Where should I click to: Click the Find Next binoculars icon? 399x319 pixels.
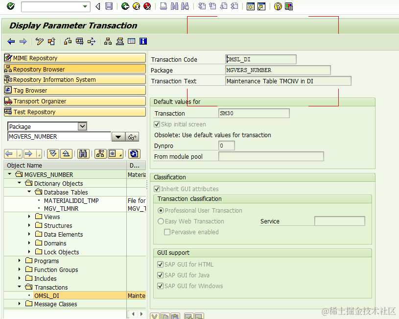tap(185, 6)
